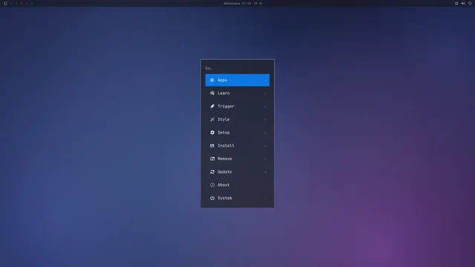Click the Wednesday clock in top bar

point(237,4)
